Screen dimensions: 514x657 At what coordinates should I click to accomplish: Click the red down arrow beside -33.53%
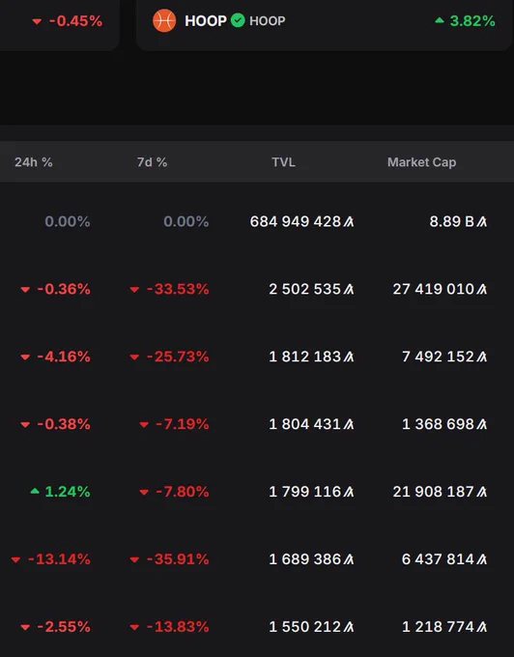coord(134,290)
